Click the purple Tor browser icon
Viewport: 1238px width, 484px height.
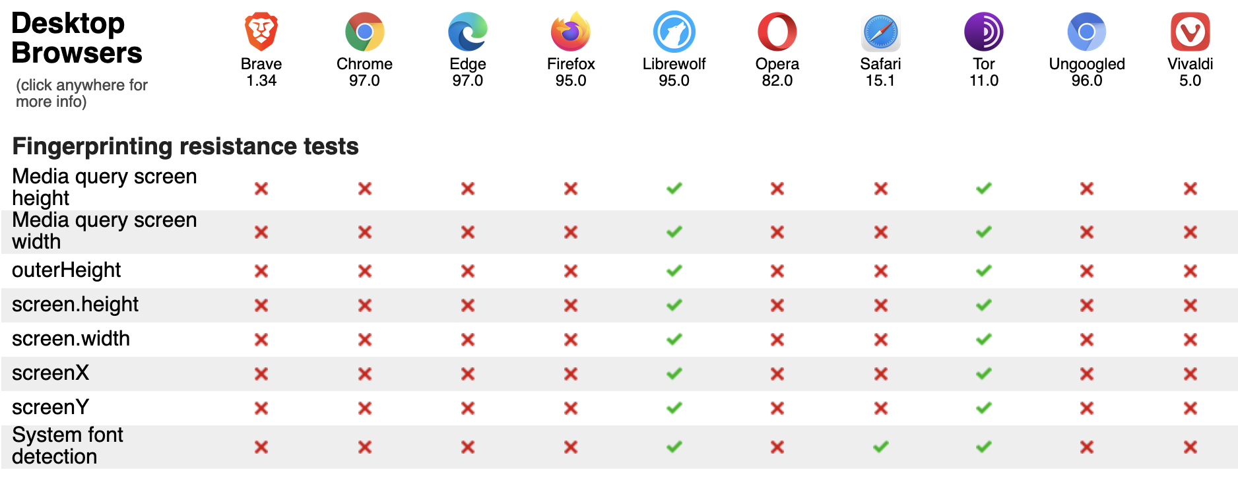[983, 32]
